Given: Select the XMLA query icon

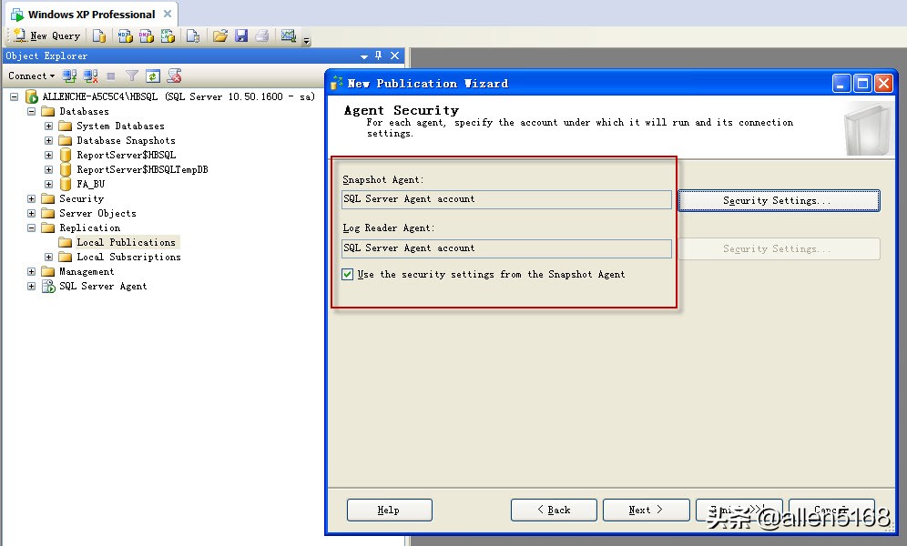Looking at the screenshot, I should point(168,35).
